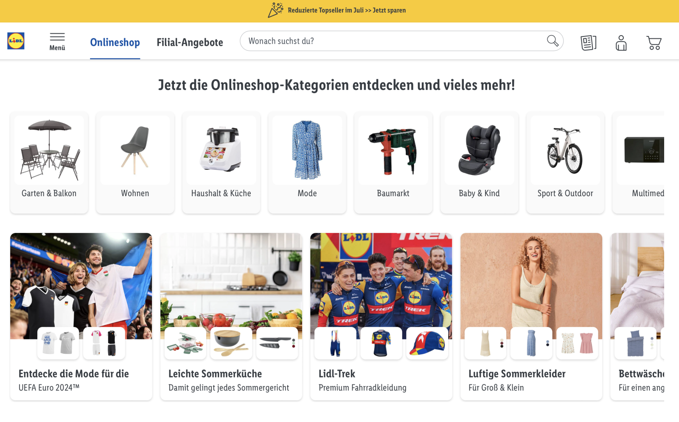679x422 pixels.
Task: Open 'Reduzierte Topseller im Juli' banner link
Action: pyautogui.click(x=347, y=10)
